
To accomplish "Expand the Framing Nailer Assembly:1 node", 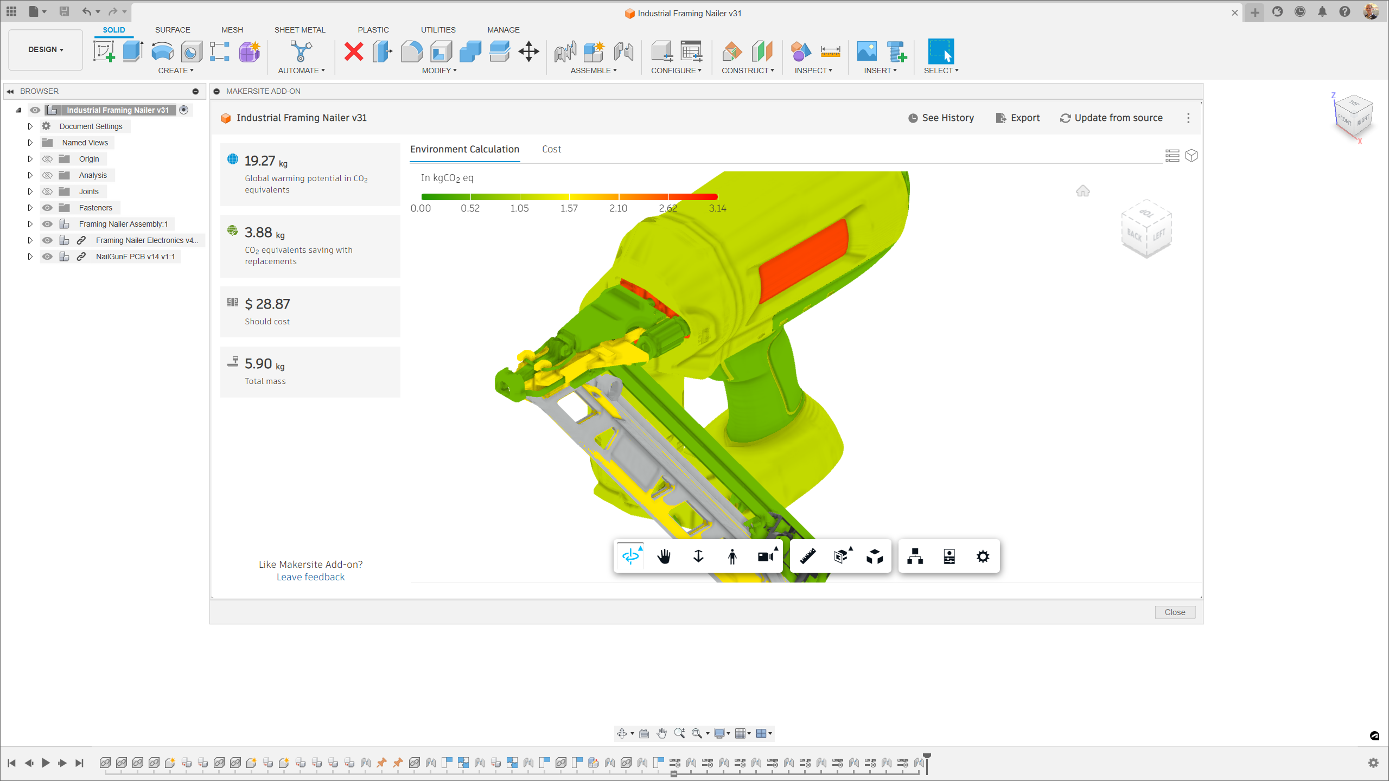I will pyautogui.click(x=29, y=223).
